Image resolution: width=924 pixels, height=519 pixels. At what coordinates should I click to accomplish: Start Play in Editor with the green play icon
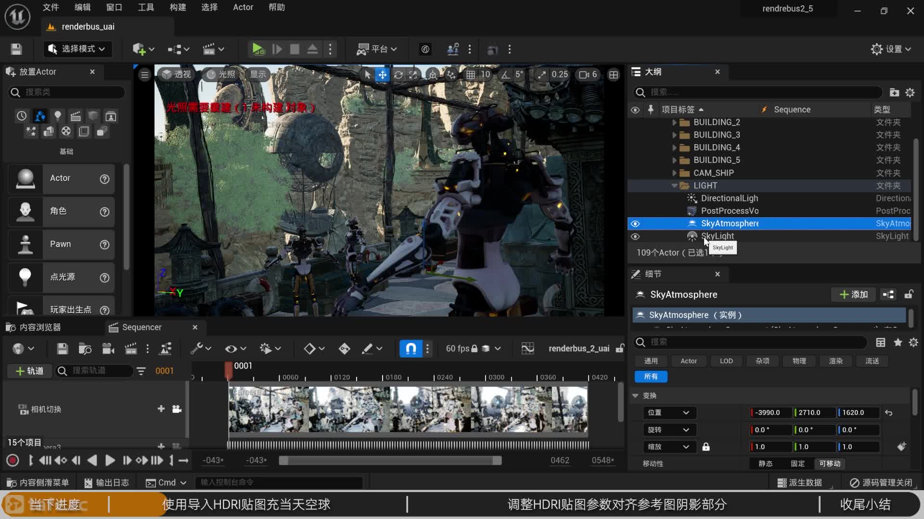point(258,49)
